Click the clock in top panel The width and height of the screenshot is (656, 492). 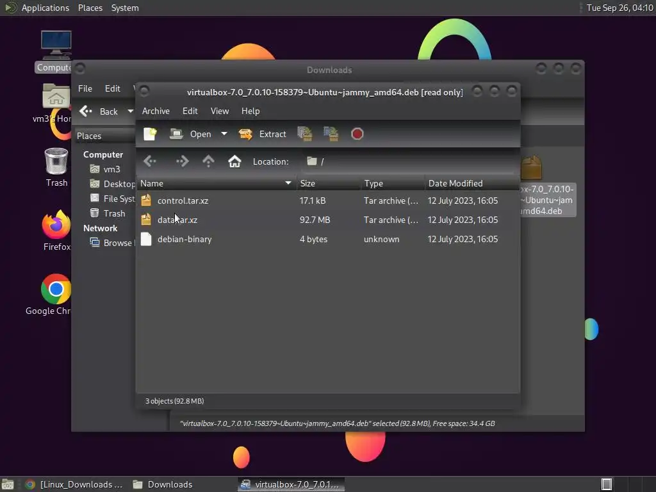[x=619, y=8]
